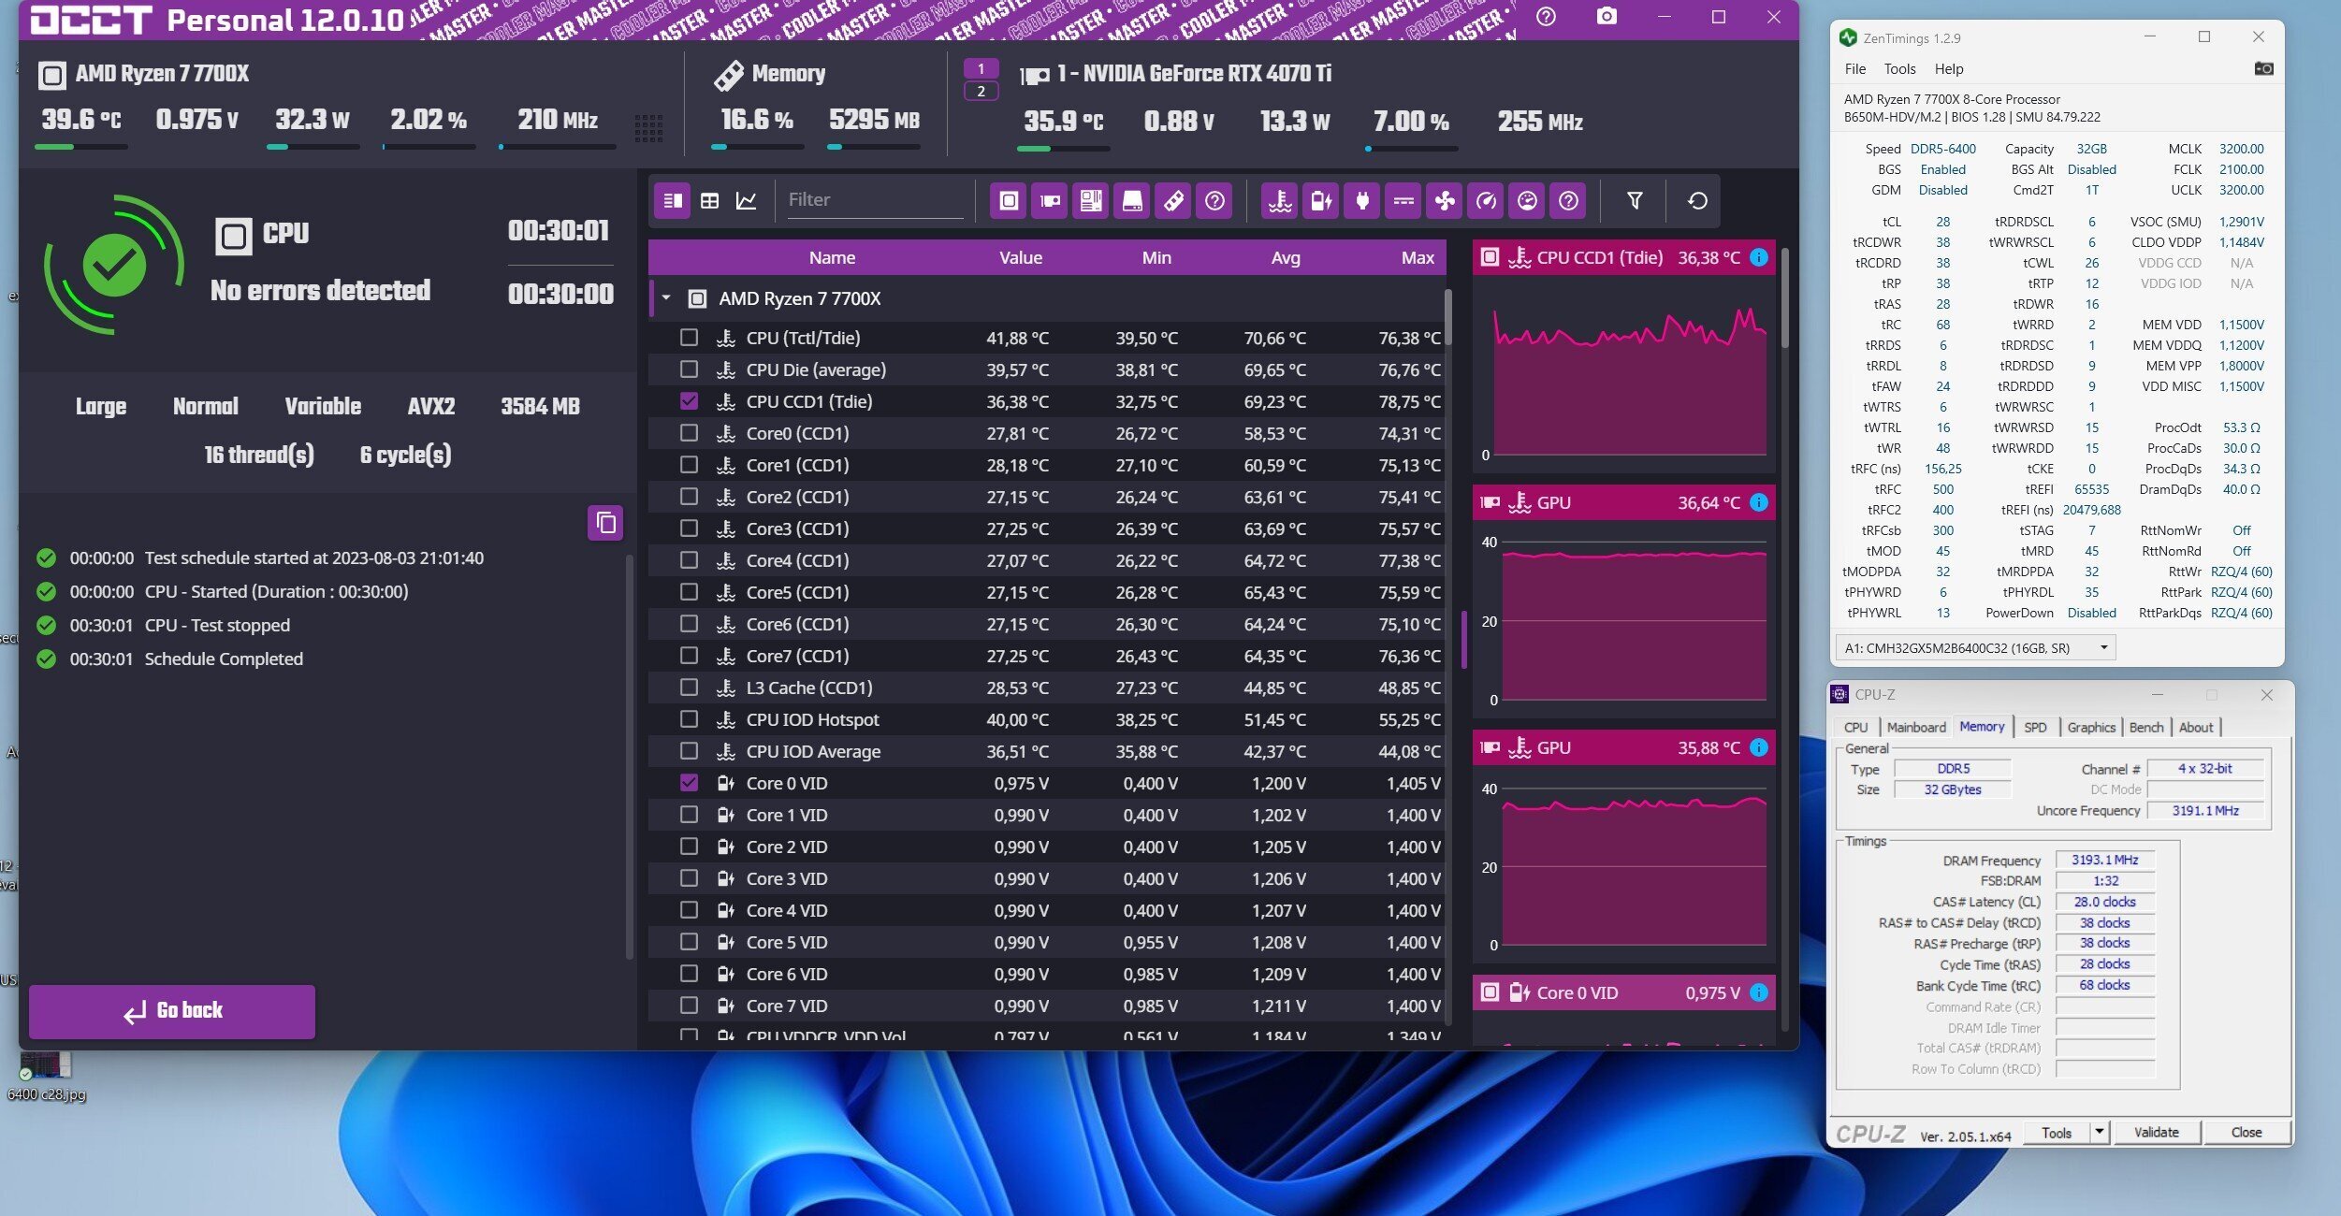Click inside the sensor Filter field

[875, 200]
